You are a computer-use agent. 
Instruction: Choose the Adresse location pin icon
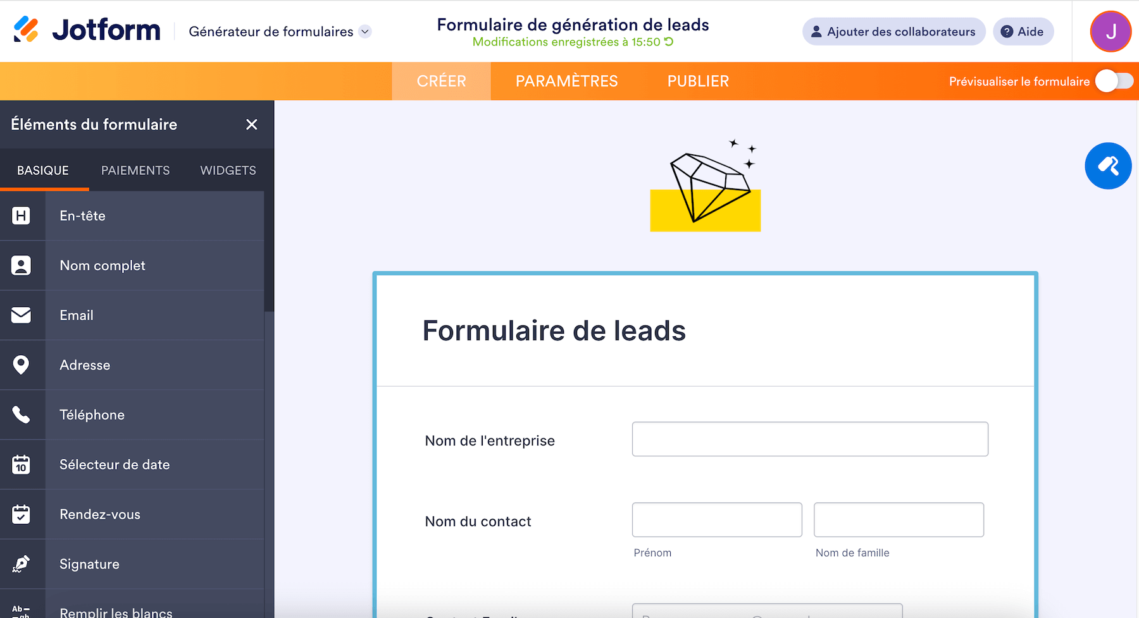(22, 365)
